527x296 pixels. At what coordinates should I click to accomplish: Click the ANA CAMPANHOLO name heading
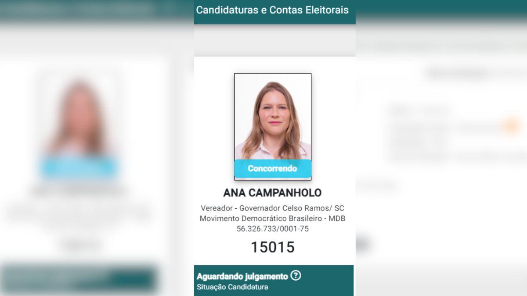272,193
